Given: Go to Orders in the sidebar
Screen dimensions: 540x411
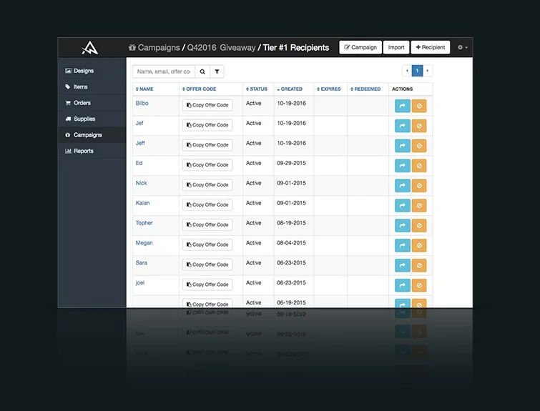Looking at the screenshot, I should click(x=92, y=103).
